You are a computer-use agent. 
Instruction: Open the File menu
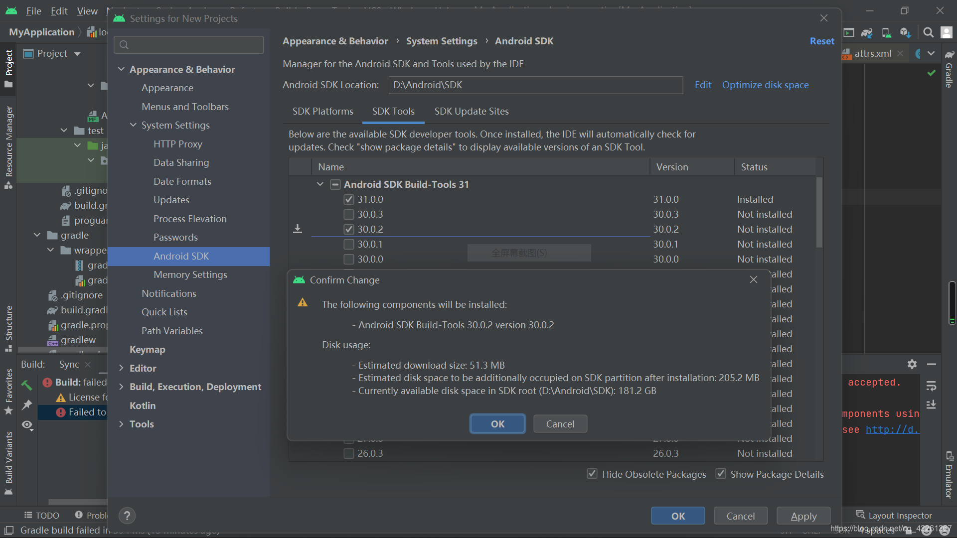click(x=33, y=10)
